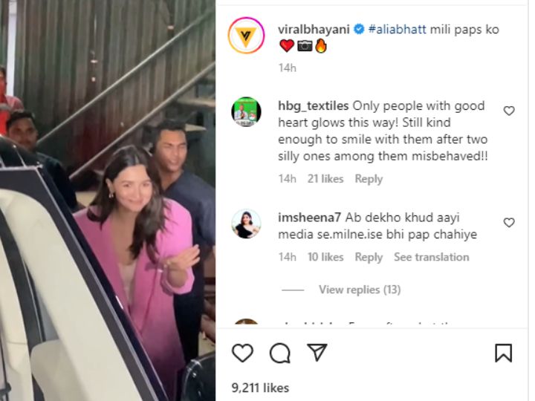See translation of imsheena7 comment
Image resolution: width=535 pixels, height=401 pixels.
431,257
